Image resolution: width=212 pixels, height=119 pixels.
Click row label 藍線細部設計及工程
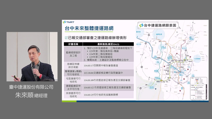point(73,54)
